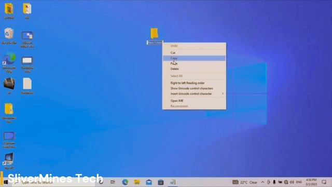This screenshot has width=332, height=187.
Task: Open Microsoft Store from the taskbar
Action: [x=161, y=182]
